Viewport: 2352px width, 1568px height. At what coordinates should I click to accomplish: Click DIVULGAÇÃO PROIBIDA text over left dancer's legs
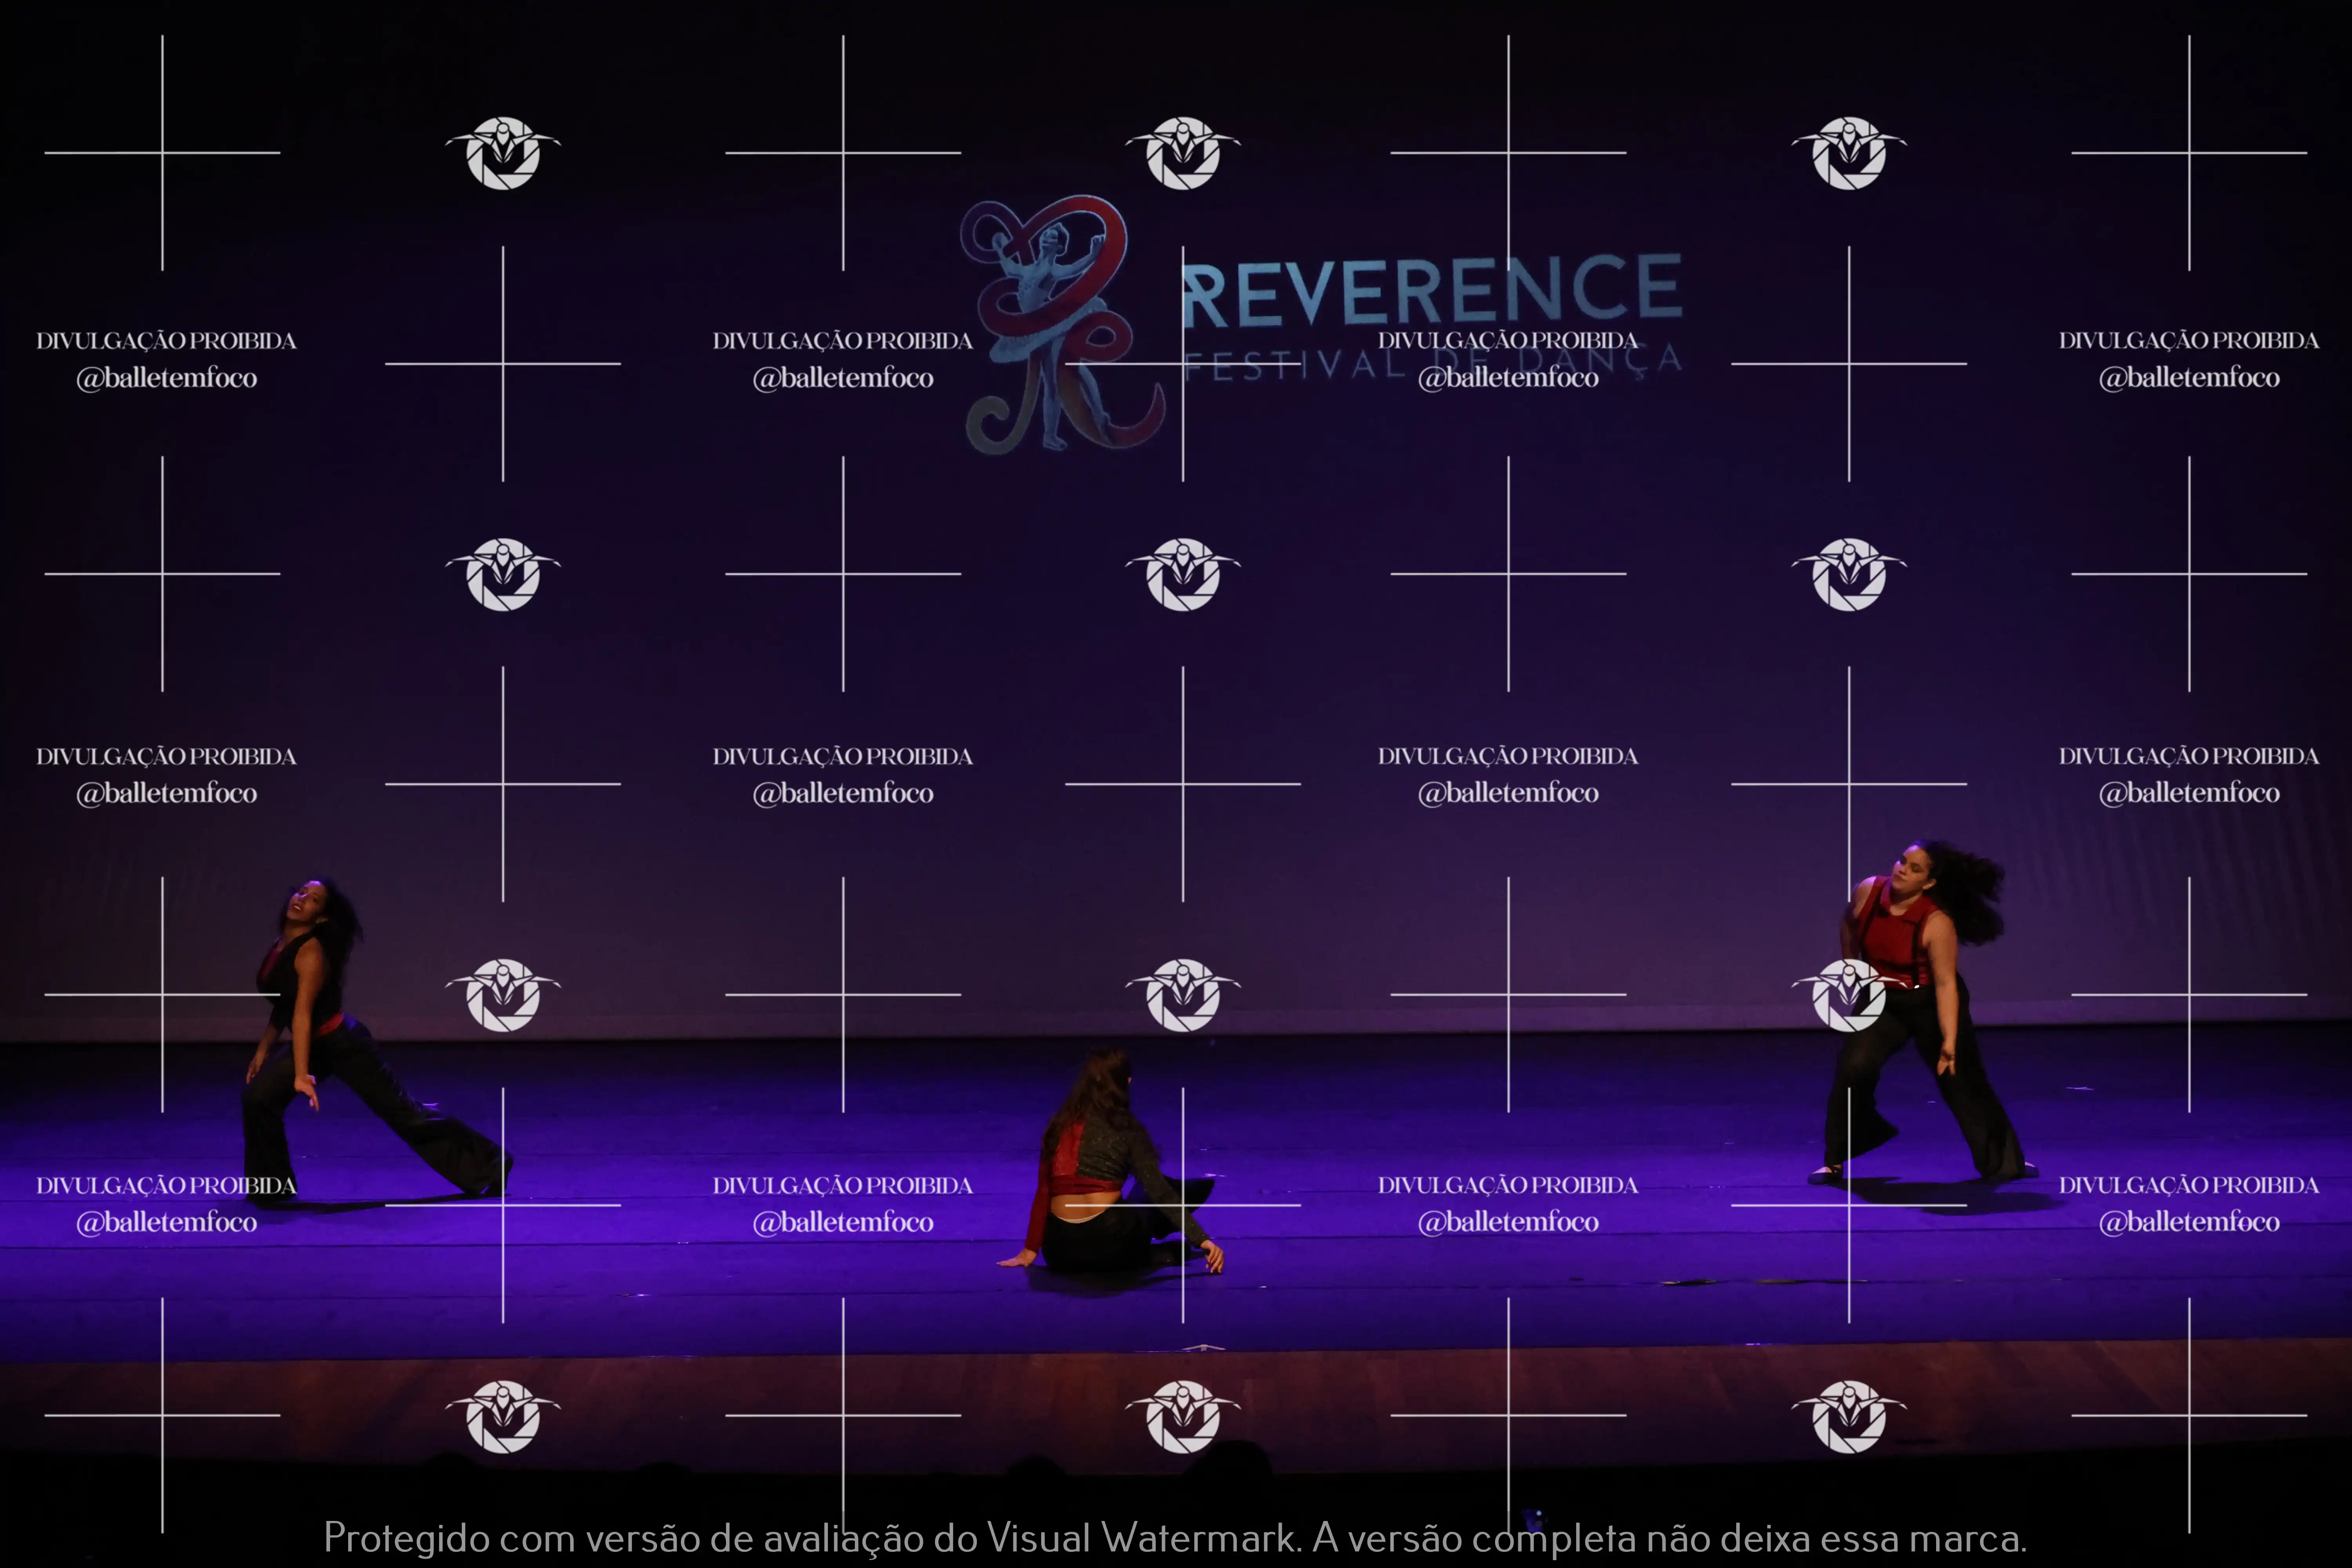pos(167,1186)
